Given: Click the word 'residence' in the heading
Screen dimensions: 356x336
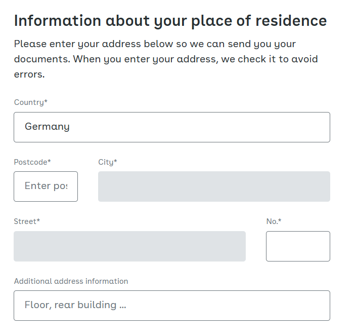Looking at the screenshot, I should tap(291, 21).
